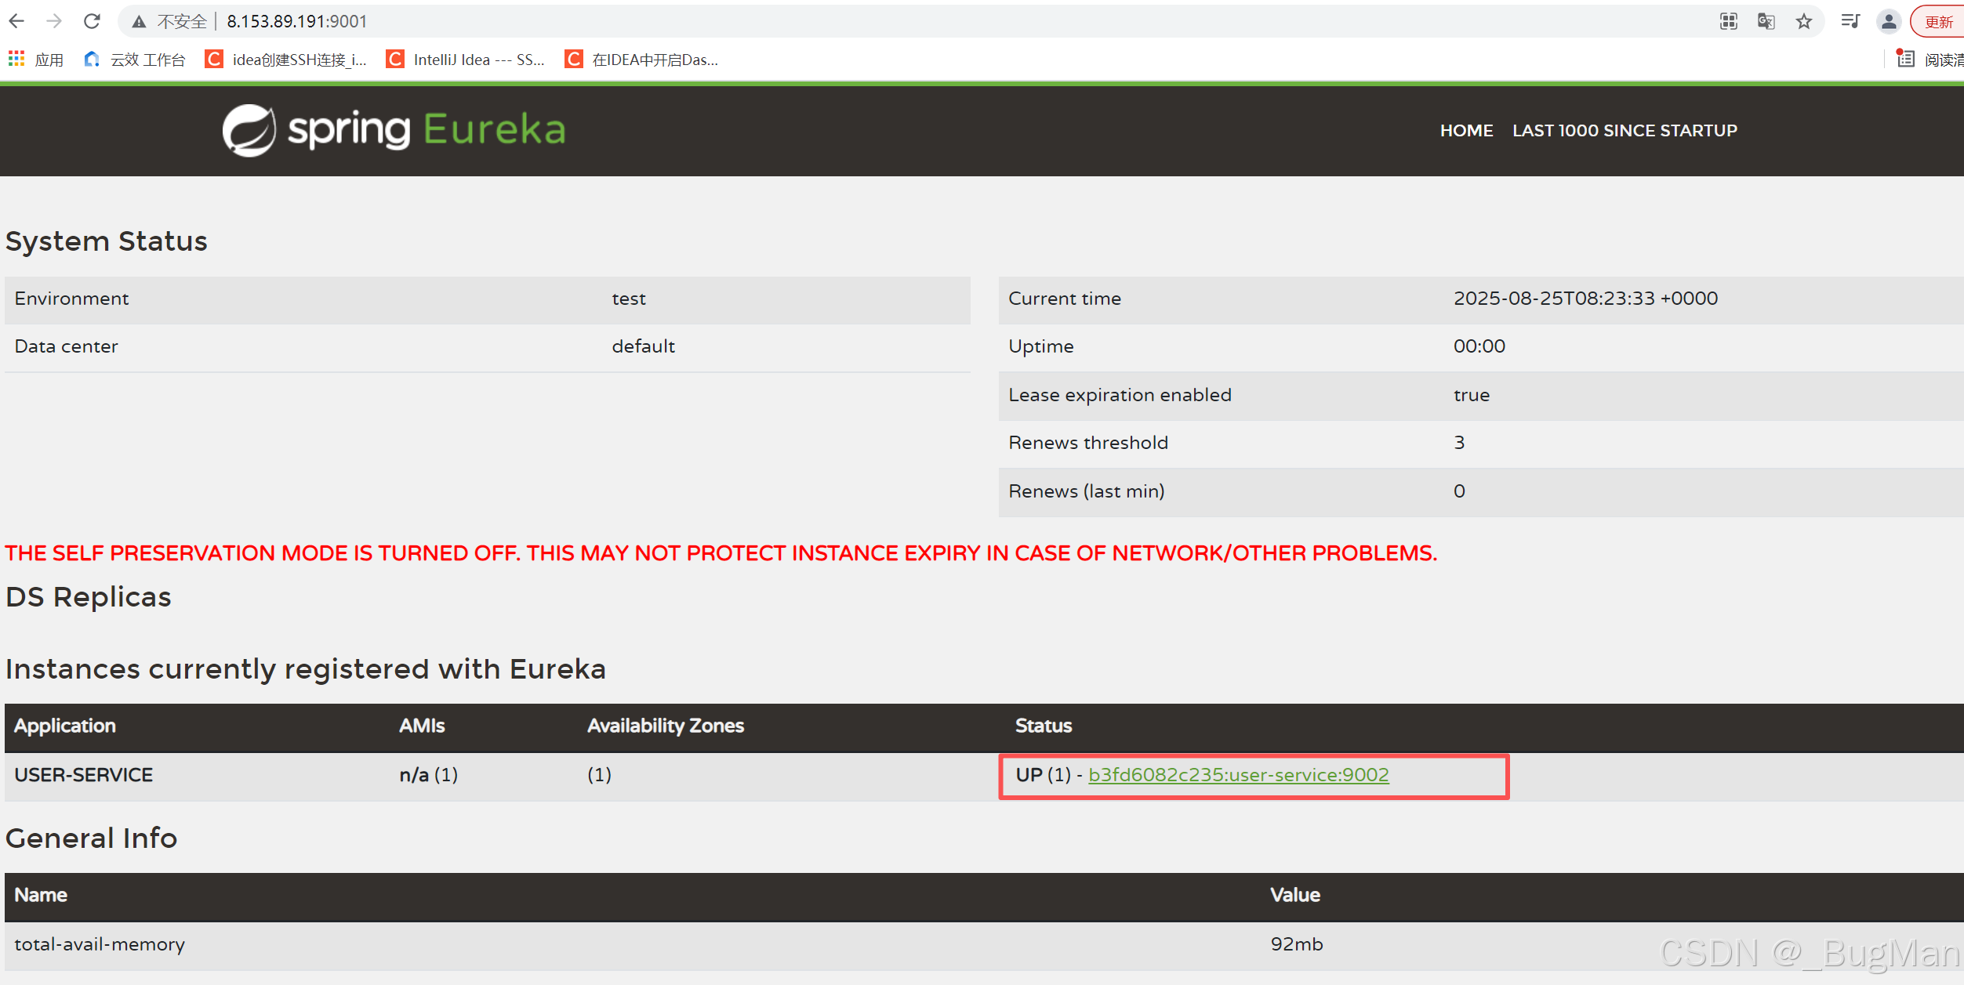The height and width of the screenshot is (985, 1964).
Task: Click the '92mb' memory value
Action: 1297,944
